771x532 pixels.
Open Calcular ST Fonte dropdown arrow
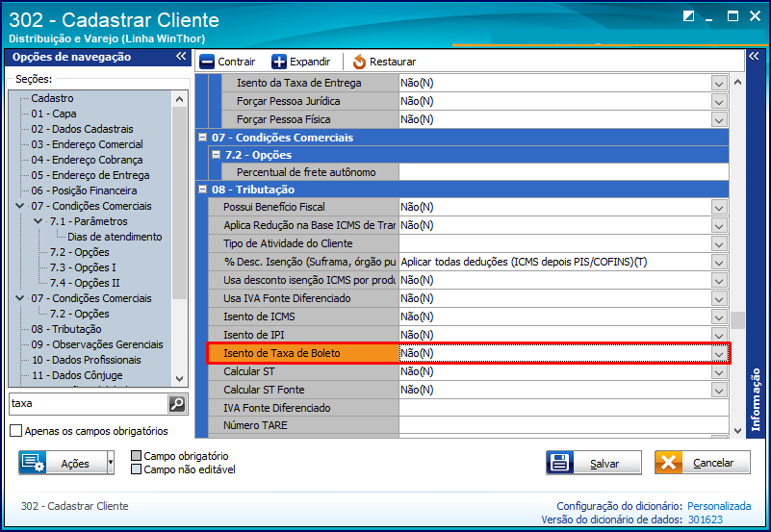pyautogui.click(x=719, y=390)
